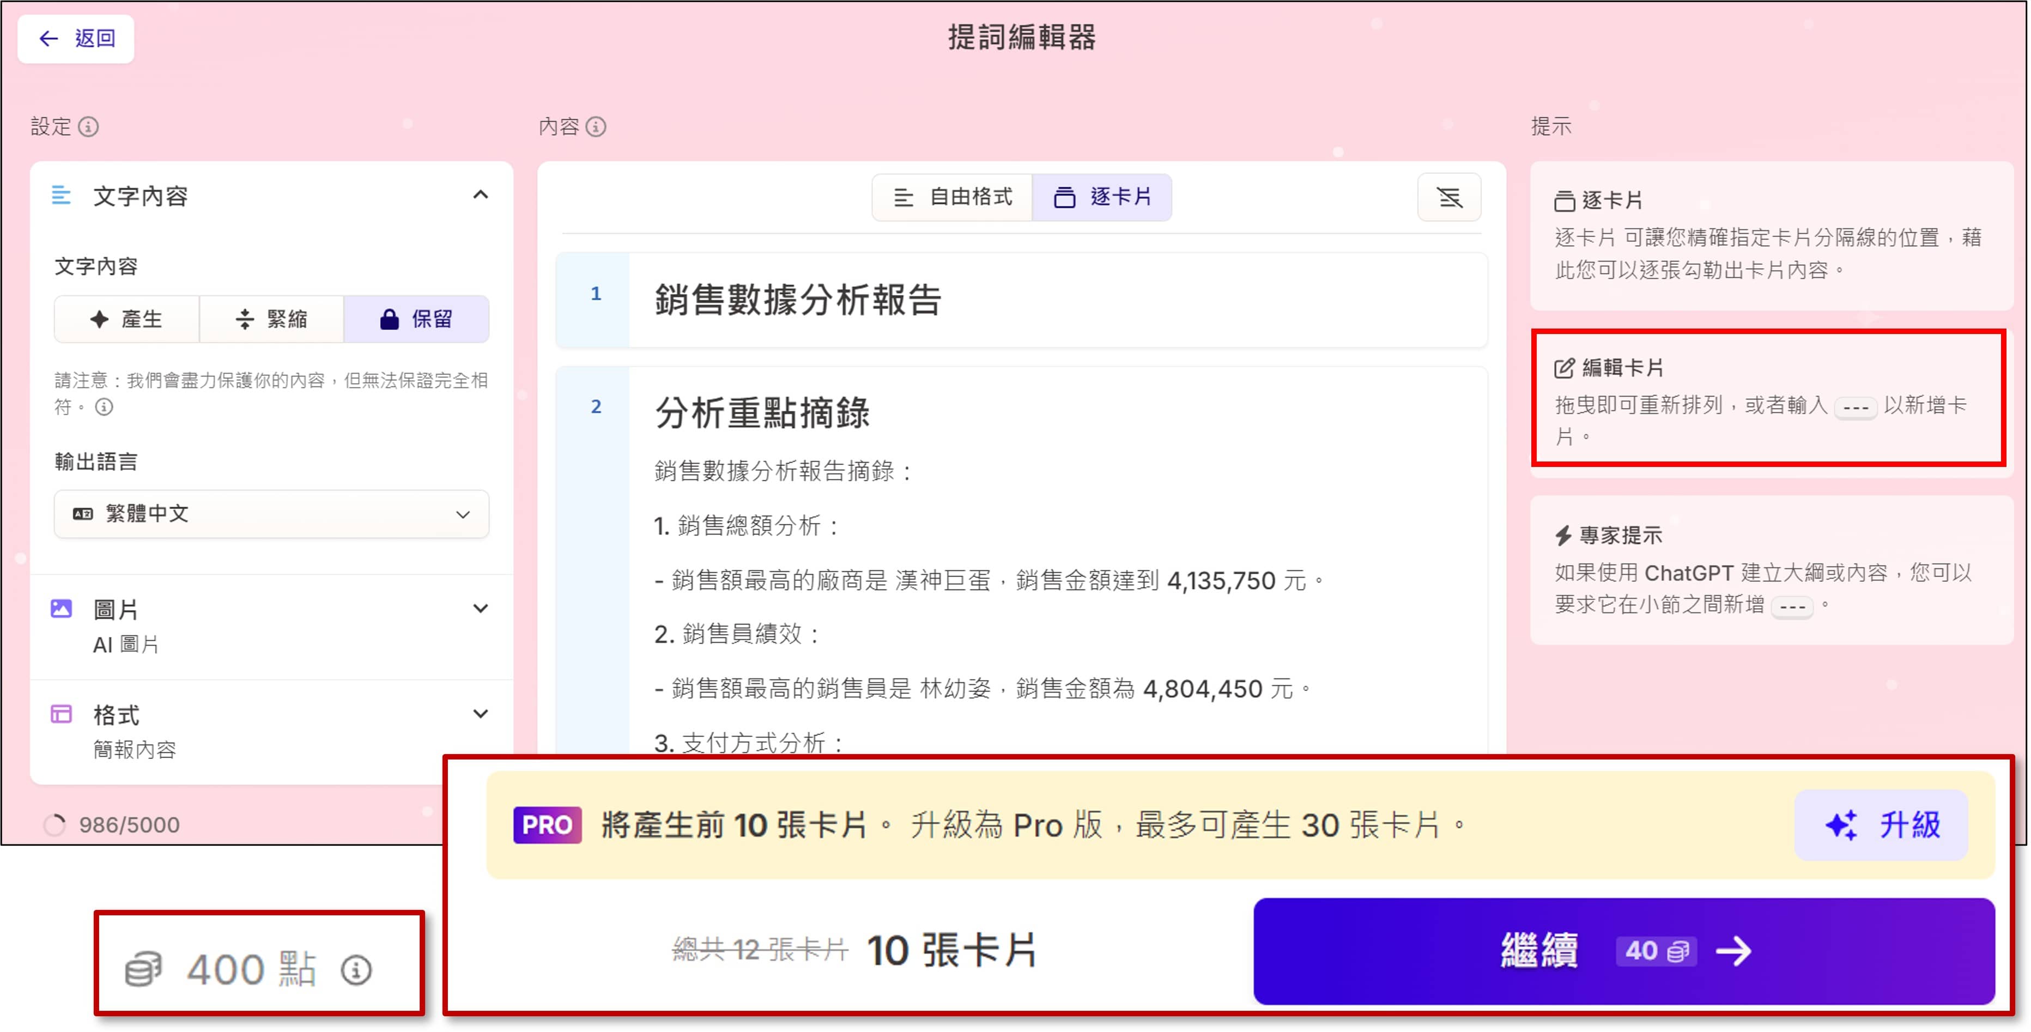Click info icon beside 400 點 credits
This screenshot has width=2031, height=1032.
point(356,970)
